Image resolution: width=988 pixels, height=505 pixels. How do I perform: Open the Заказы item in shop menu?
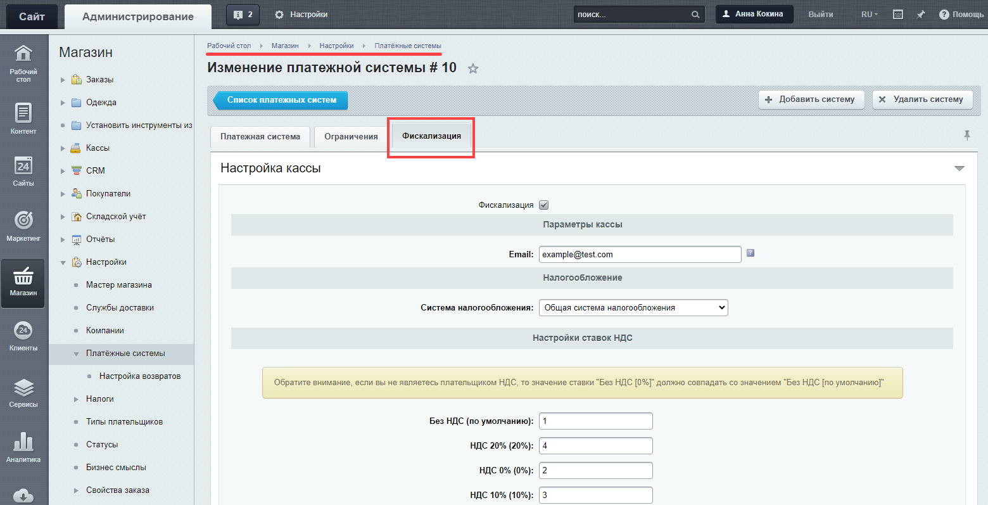100,80
